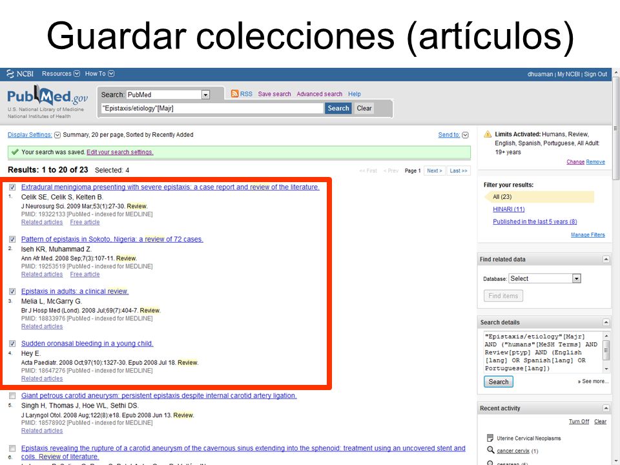Click the Search details query text box
620x465 pixels.
543,353
